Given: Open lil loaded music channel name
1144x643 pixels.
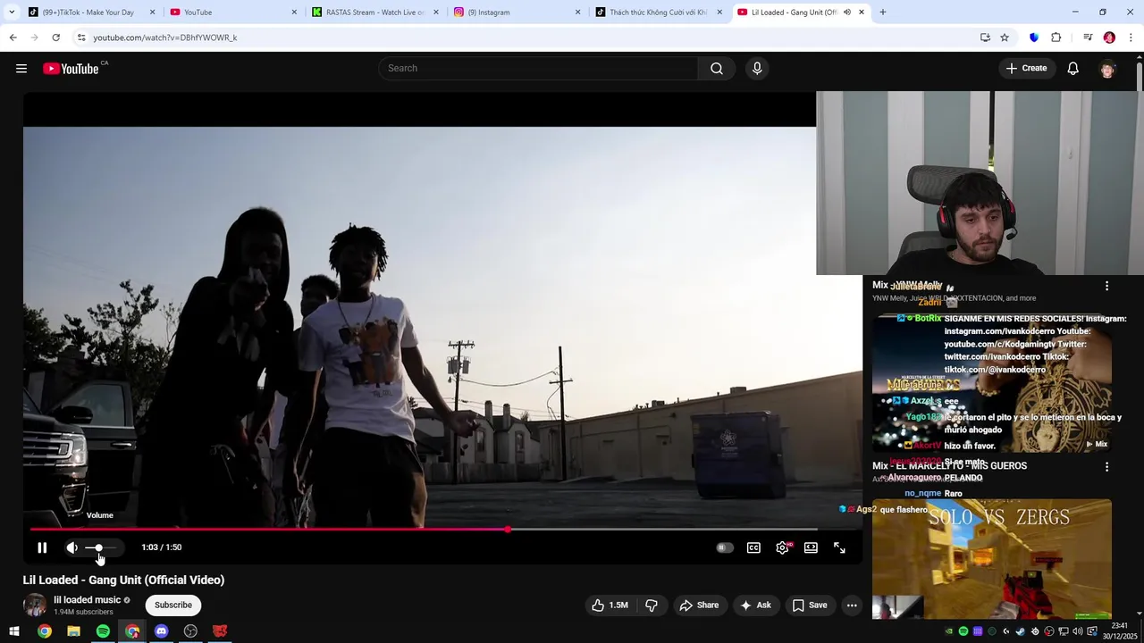Looking at the screenshot, I should 87,600.
